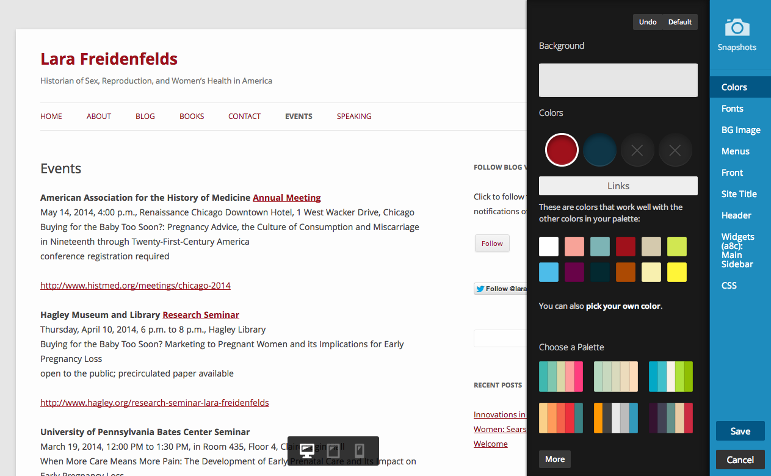Open the Fonts section
Image resolution: width=771 pixels, height=476 pixels.
(732, 109)
